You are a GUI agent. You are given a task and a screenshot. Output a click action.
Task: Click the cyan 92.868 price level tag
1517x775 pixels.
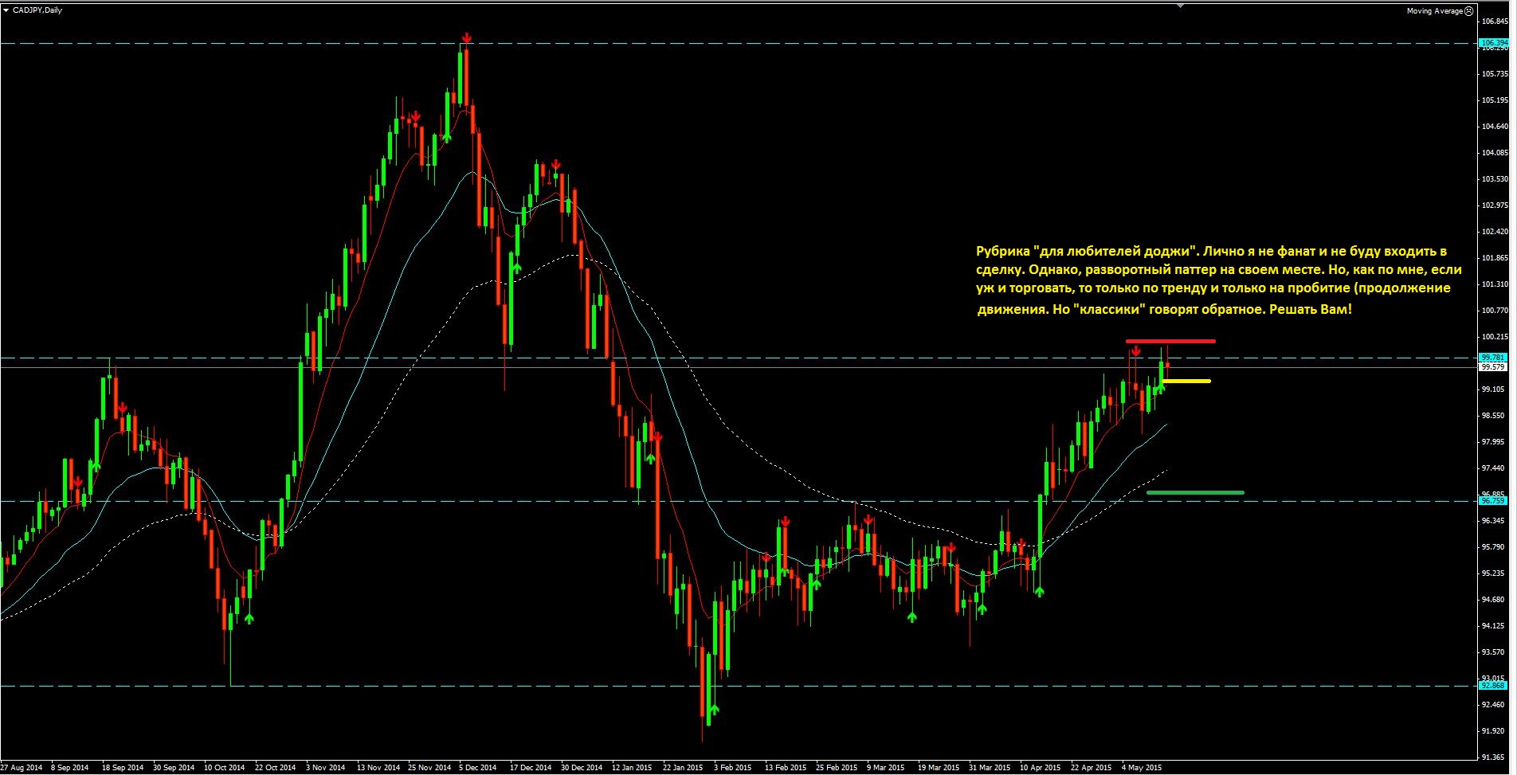point(1494,685)
